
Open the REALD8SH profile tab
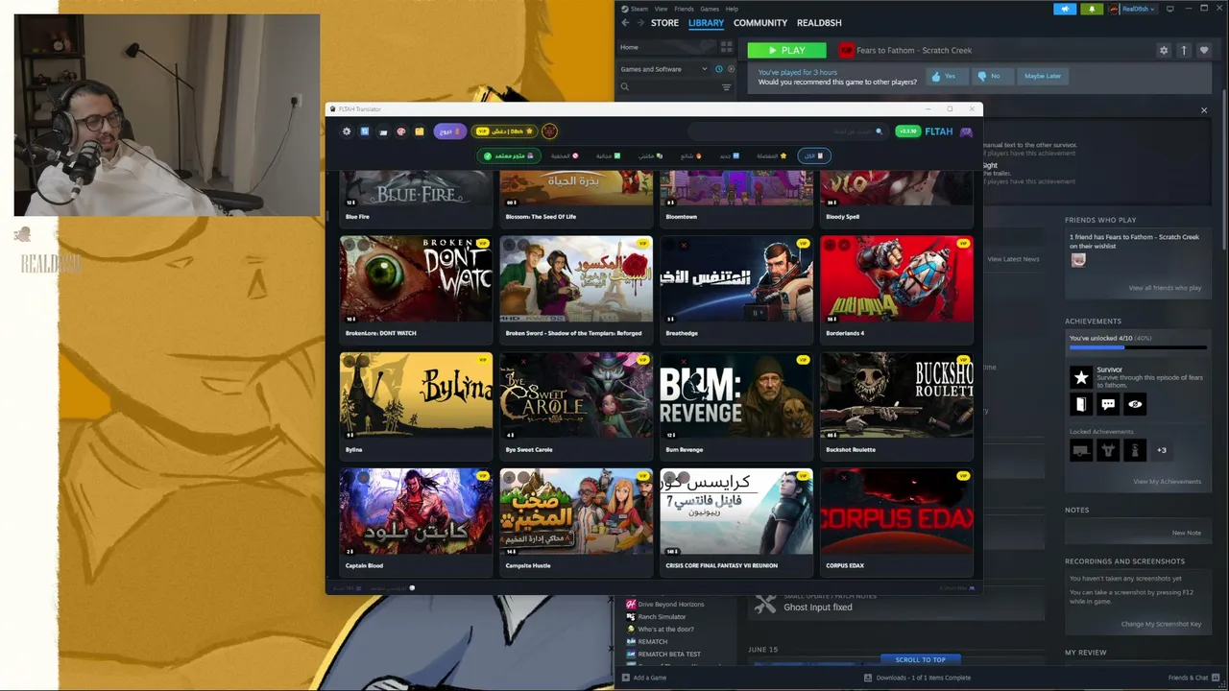tap(819, 23)
